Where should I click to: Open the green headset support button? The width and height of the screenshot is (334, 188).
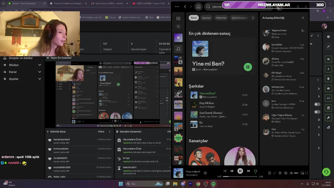click(326, 172)
